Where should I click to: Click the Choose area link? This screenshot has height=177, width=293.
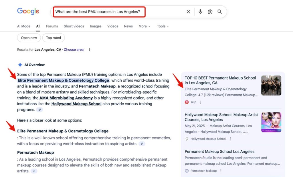click(74, 49)
